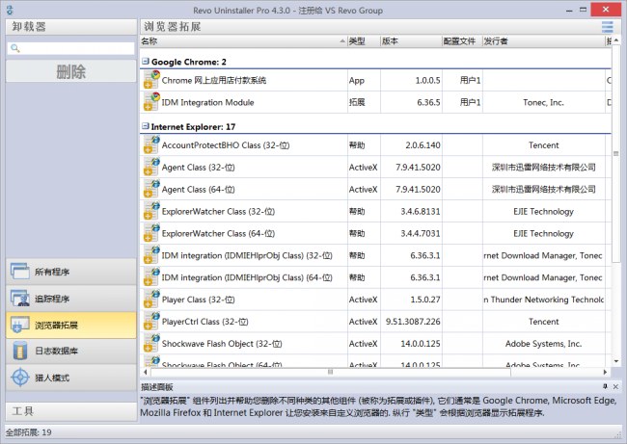Image resolution: width=627 pixels, height=444 pixels.
Task: Click the vertical scrollbar down arrow
Action: (616, 361)
